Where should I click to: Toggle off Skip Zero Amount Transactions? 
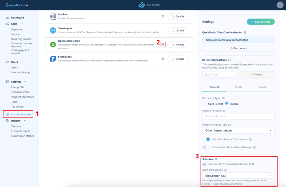pos(206,139)
